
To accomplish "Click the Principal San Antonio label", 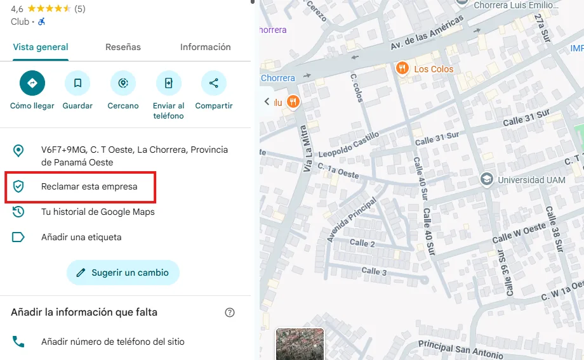I will point(461,349).
